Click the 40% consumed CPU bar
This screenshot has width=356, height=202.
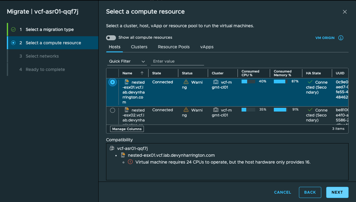pos(248,81)
